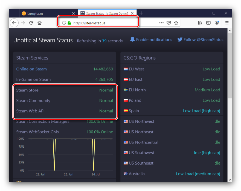Go to the browser home page icon
Image resolution: width=241 pixels, height=191 pixels.
(40, 23)
